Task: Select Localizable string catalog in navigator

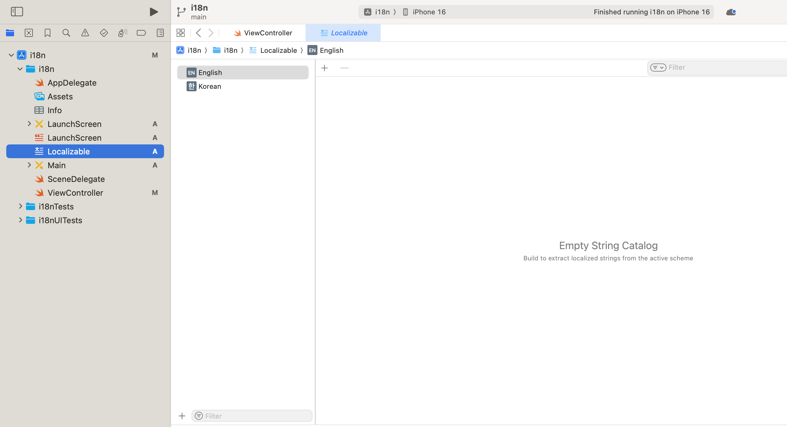Action: tap(85, 151)
